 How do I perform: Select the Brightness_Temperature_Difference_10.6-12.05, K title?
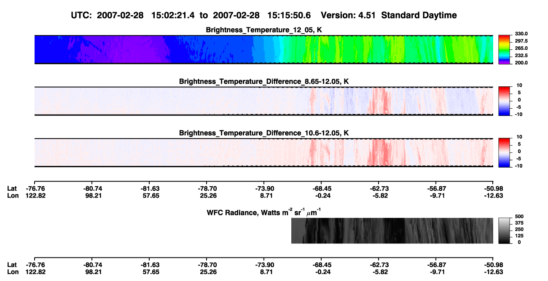[x=264, y=133]
